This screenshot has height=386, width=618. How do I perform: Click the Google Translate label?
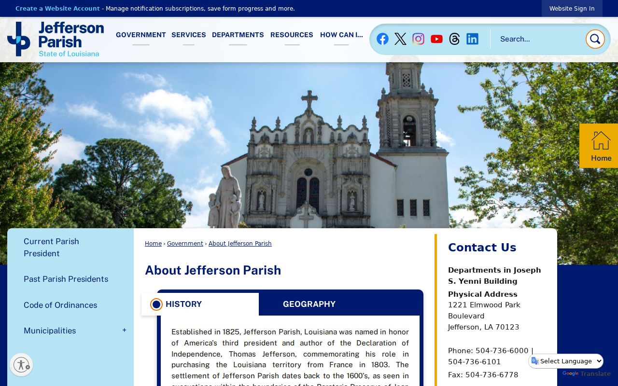[x=587, y=373]
